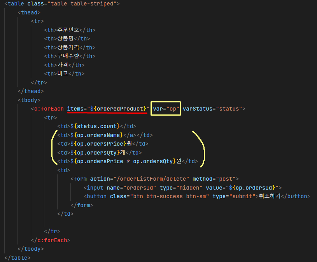Click the var="op" attribute
317x262 pixels.
coord(166,109)
